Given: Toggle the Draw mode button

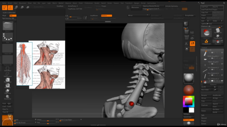Looking at the screenshot, I should [x=10, y=7].
